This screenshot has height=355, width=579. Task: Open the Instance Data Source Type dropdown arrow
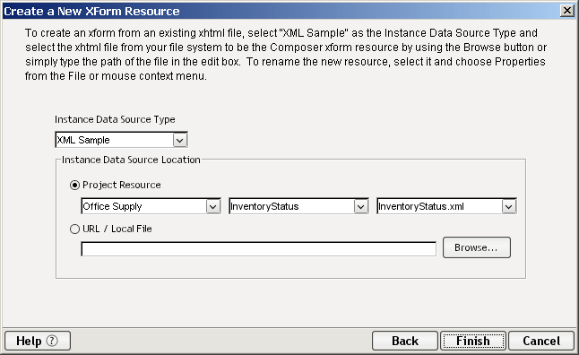(180, 140)
